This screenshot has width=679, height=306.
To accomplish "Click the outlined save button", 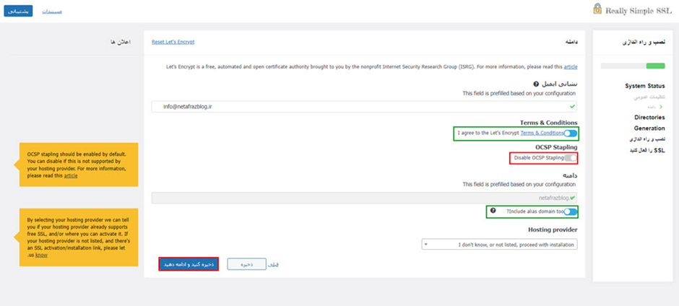I will (247, 264).
